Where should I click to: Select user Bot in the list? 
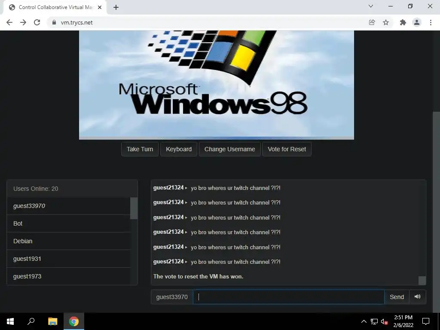click(x=68, y=223)
